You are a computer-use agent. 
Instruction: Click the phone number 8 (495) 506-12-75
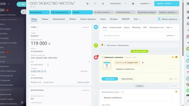[38, 71]
